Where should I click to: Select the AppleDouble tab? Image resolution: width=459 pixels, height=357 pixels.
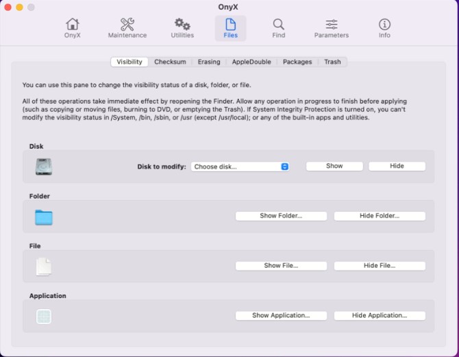point(251,62)
